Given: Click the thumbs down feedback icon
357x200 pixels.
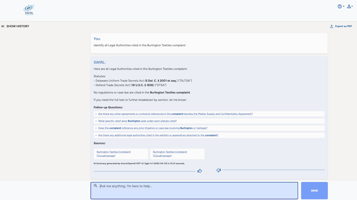Looking at the screenshot, I should [219, 170].
